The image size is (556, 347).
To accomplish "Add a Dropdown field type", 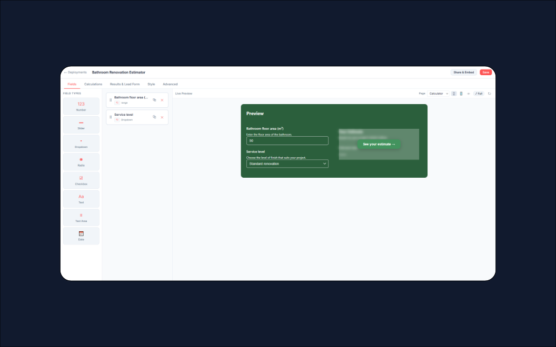I will pyautogui.click(x=81, y=144).
